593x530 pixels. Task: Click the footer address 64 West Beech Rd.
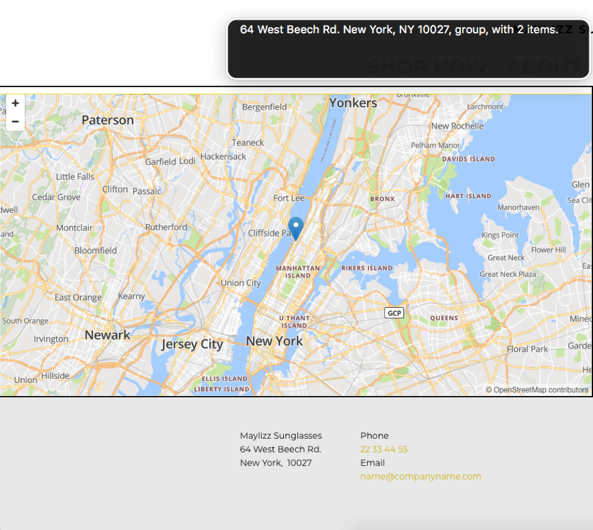pos(281,449)
